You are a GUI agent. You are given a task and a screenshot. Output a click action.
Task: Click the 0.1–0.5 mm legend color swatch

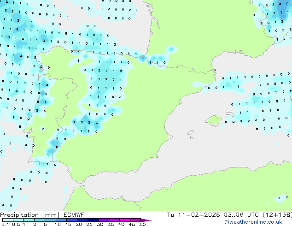click(x=8, y=220)
